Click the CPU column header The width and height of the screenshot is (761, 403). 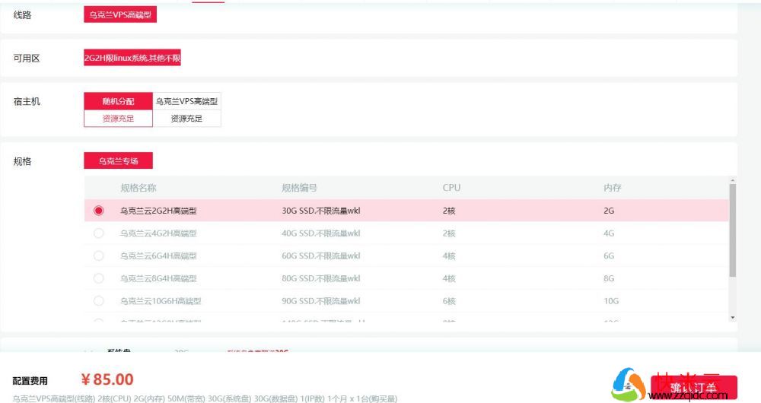click(x=451, y=188)
